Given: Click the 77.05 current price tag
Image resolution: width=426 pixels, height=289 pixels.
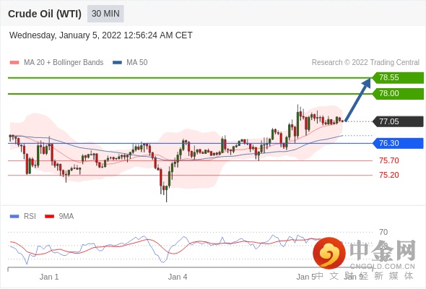Looking at the screenshot, I should [398, 121].
